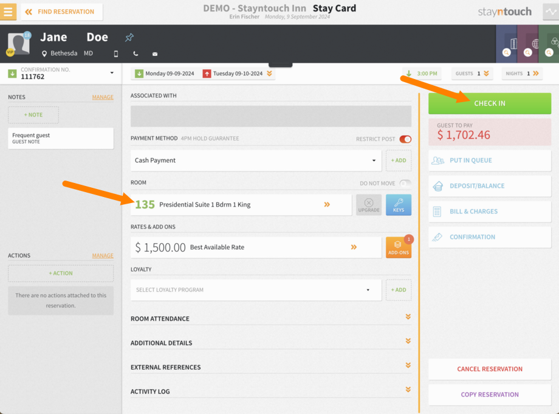559x414 pixels.
Task: Open Confirmation option
Action: (490, 237)
